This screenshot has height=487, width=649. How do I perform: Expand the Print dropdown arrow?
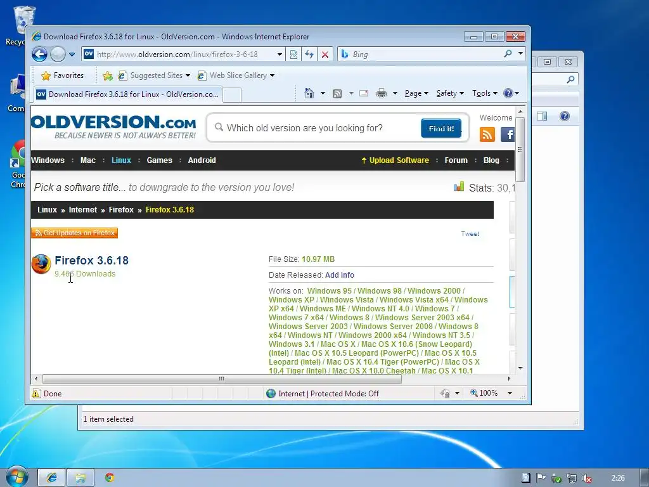pyautogui.click(x=395, y=93)
